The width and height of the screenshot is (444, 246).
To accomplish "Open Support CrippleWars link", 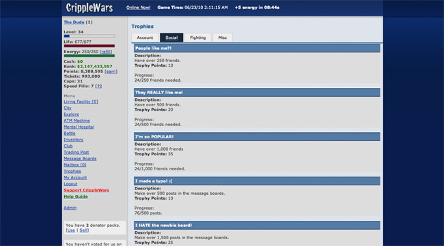I will coord(86,190).
